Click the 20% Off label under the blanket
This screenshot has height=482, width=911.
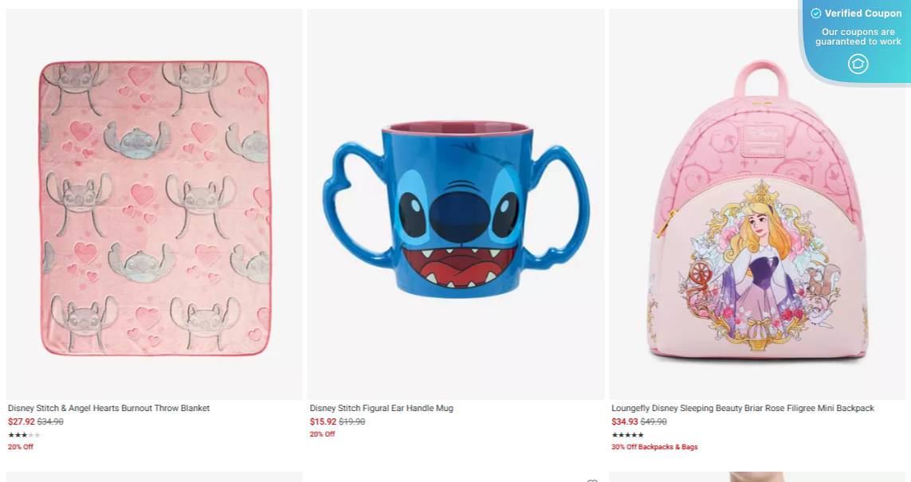coord(20,447)
